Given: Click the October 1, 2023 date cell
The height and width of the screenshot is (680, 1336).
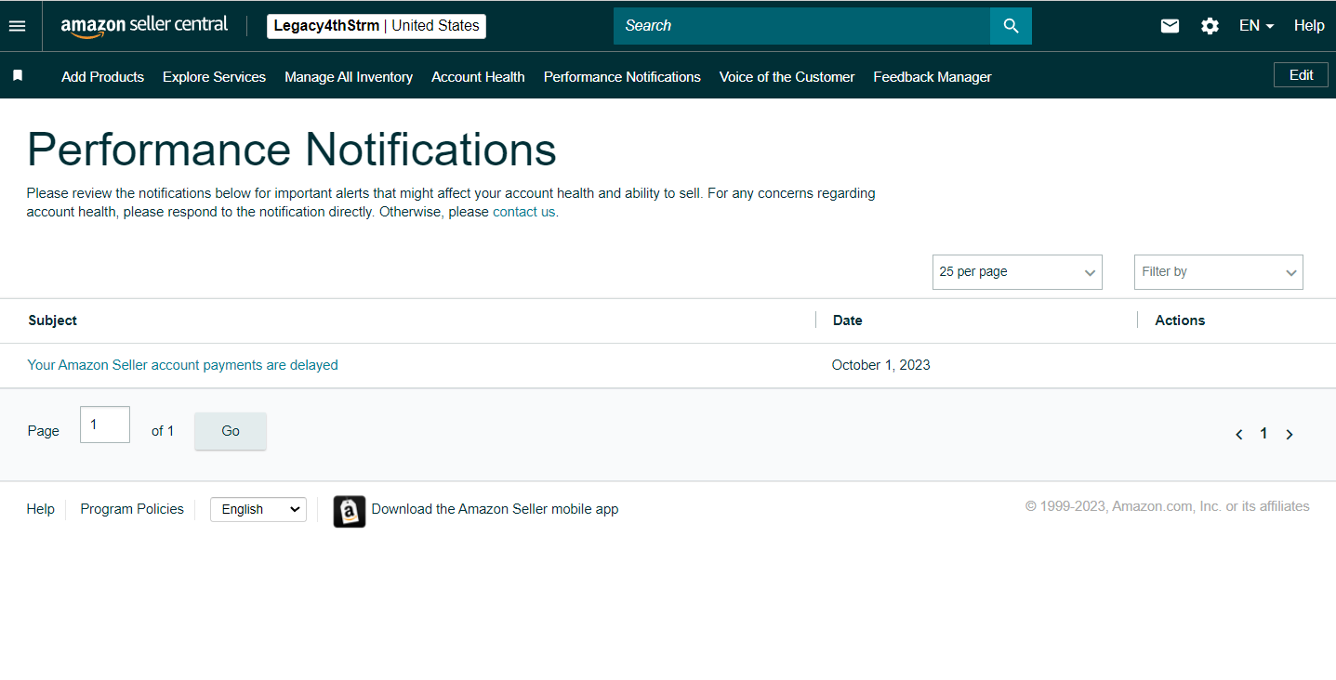Looking at the screenshot, I should pyautogui.click(x=881, y=365).
